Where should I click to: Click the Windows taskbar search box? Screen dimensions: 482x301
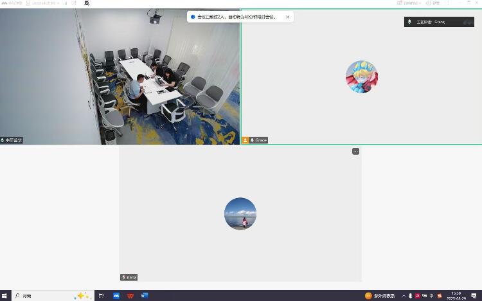click(45, 296)
